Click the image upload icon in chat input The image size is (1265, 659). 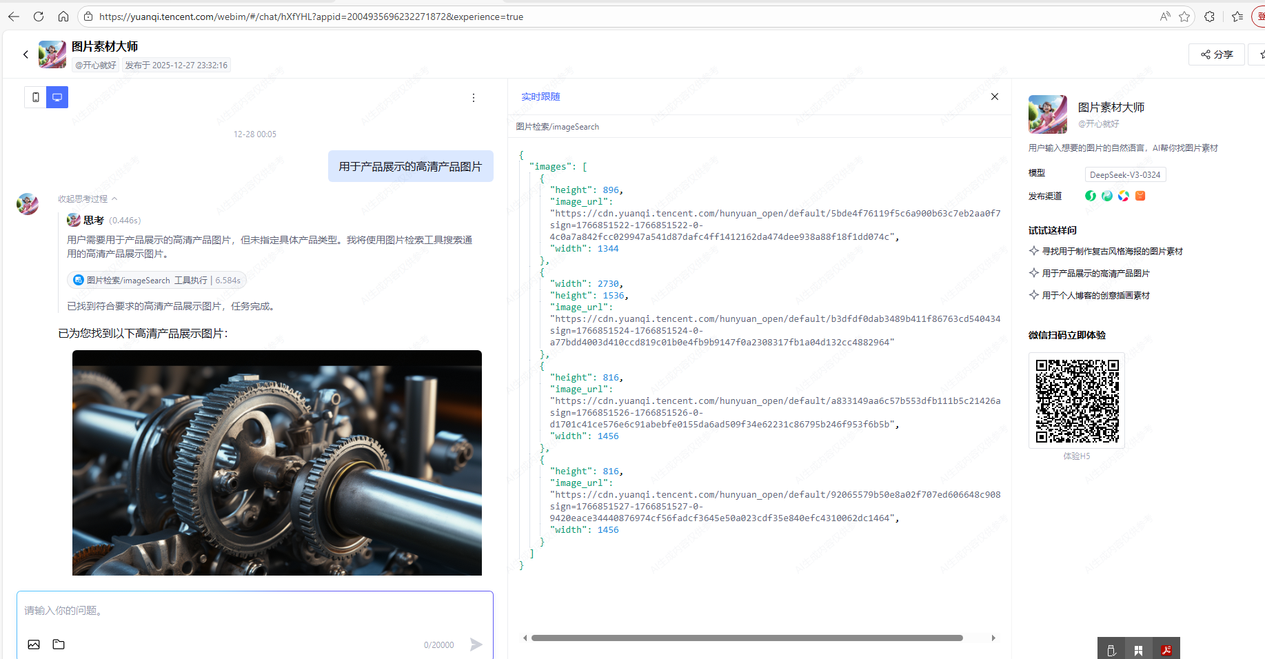coord(34,645)
